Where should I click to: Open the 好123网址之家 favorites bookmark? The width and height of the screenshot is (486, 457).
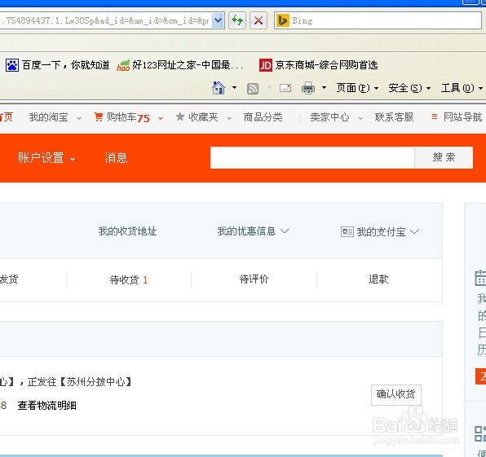coord(179,65)
